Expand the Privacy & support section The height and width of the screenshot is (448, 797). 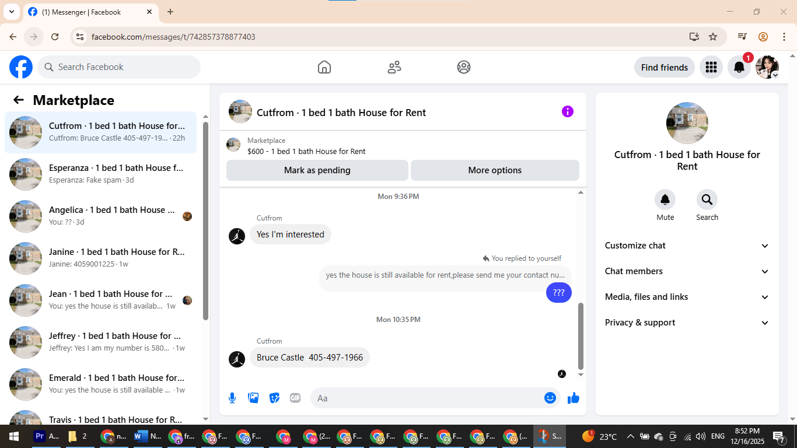pyautogui.click(x=687, y=323)
